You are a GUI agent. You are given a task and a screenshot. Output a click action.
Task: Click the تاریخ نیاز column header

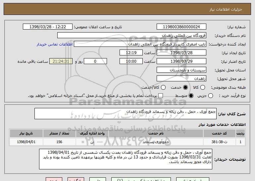pyautogui.click(x=26, y=134)
